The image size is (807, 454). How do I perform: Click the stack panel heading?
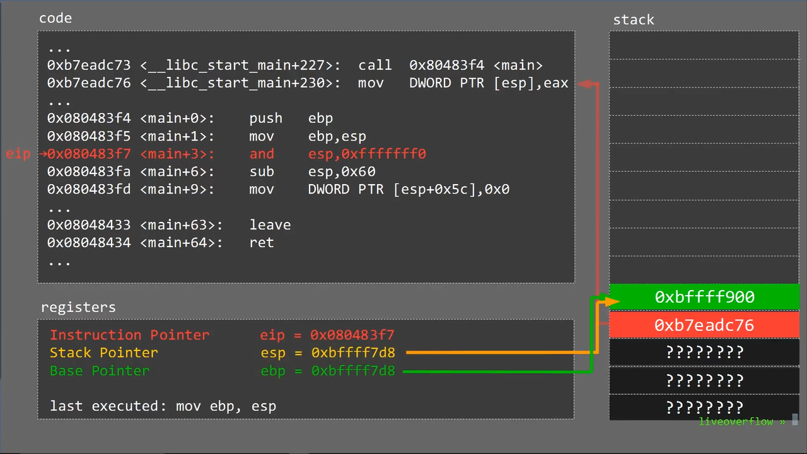click(x=634, y=20)
